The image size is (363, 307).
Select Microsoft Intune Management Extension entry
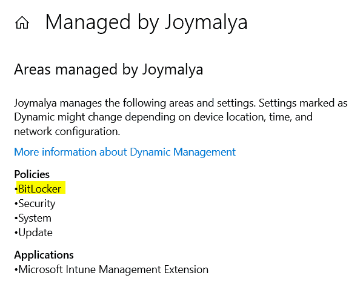click(113, 269)
